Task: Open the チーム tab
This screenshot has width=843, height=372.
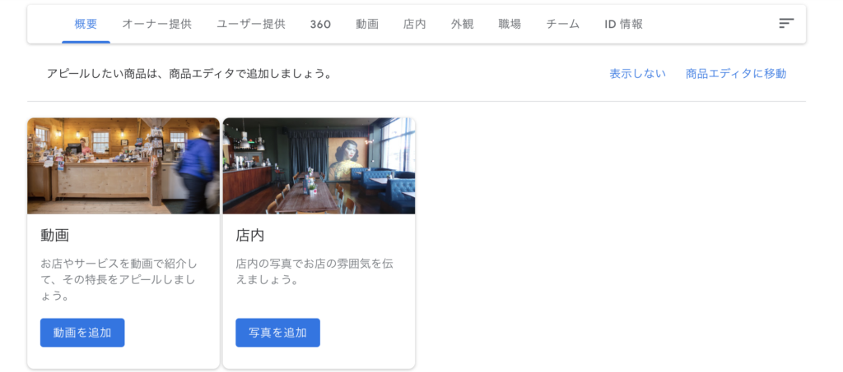Action: (563, 24)
